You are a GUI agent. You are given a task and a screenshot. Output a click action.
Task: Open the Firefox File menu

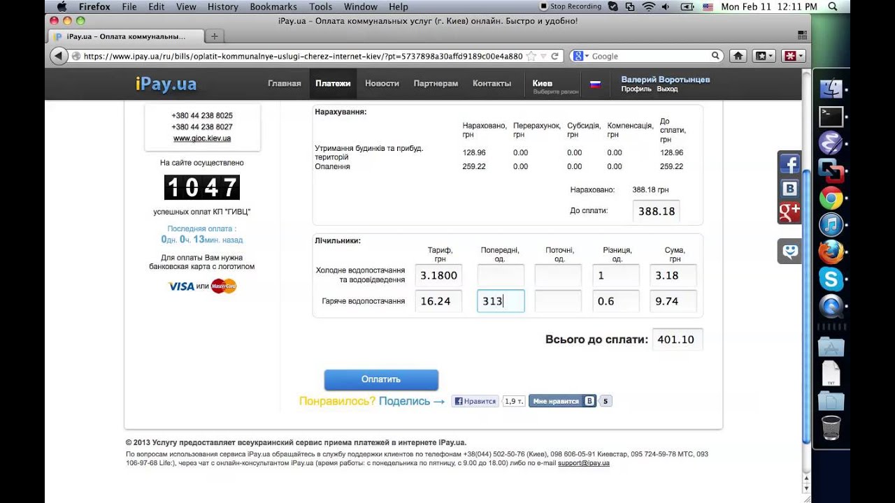(x=129, y=6)
